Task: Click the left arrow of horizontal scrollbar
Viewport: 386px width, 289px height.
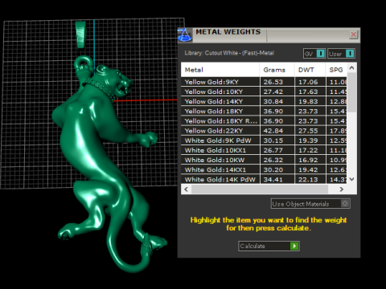Action: click(187, 189)
